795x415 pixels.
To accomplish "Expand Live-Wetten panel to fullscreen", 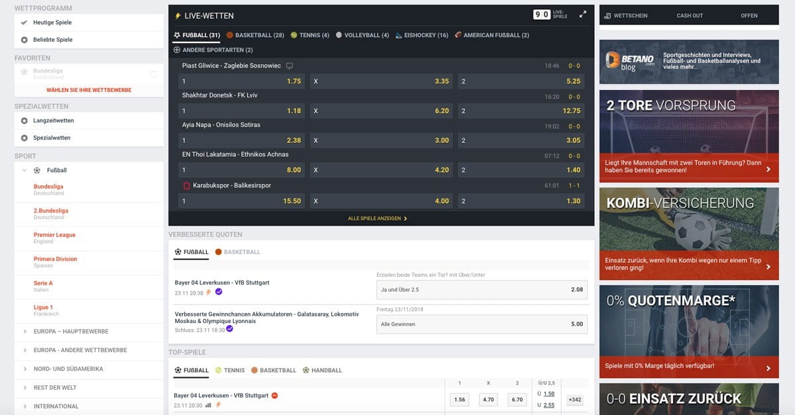I will point(583,14).
